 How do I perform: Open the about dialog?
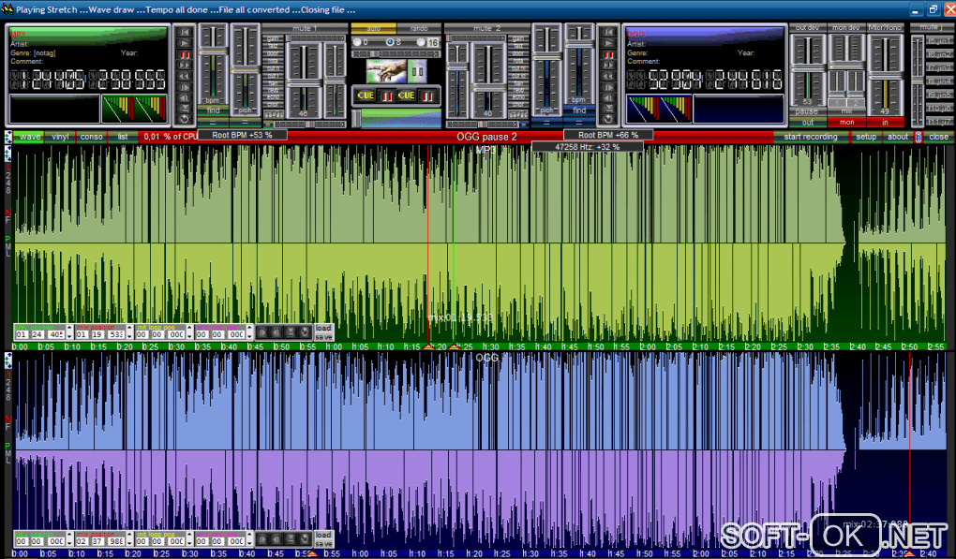(x=898, y=137)
